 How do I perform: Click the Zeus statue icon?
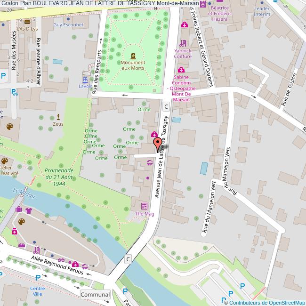[58, 117]
